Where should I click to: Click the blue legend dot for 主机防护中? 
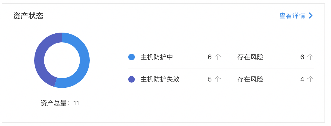pos(132,57)
